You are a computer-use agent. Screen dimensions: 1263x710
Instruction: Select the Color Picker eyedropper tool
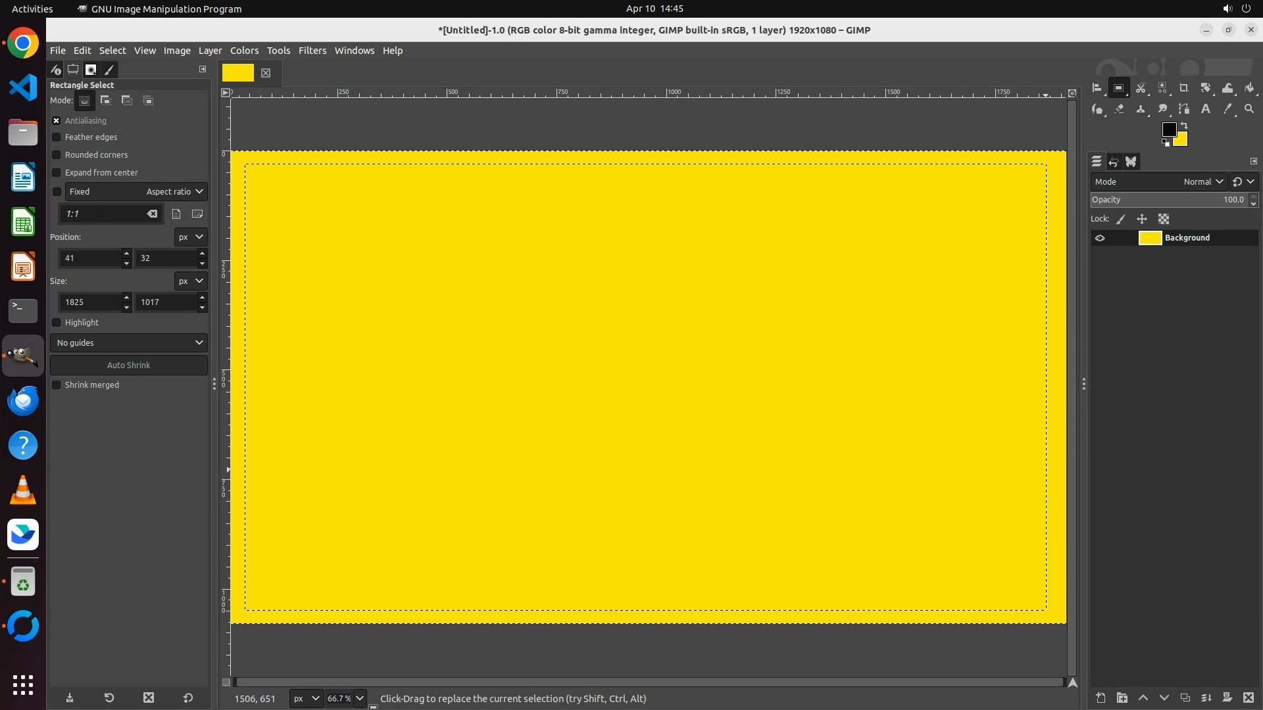pyautogui.click(x=1227, y=109)
